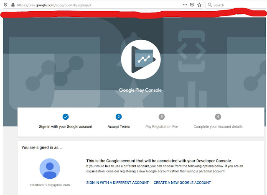Click the padlock site security icon
This screenshot has height=195, width=267.
tap(13, 5)
